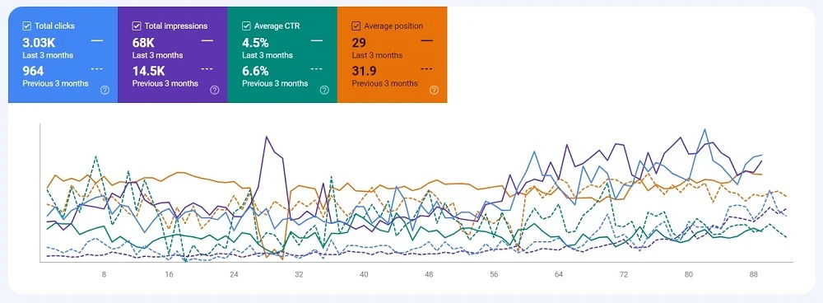Uncheck the Total impressions checkbox
Image resolution: width=823 pixels, height=303 pixels.
coord(137,26)
